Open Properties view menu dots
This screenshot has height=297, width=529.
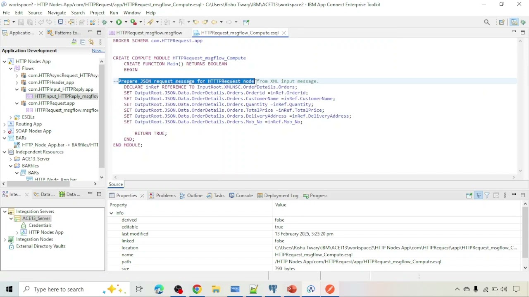(505, 196)
